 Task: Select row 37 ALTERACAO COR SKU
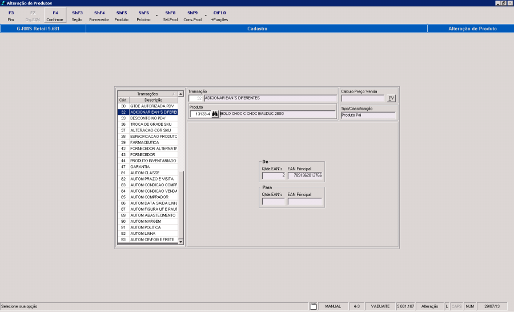(x=147, y=130)
